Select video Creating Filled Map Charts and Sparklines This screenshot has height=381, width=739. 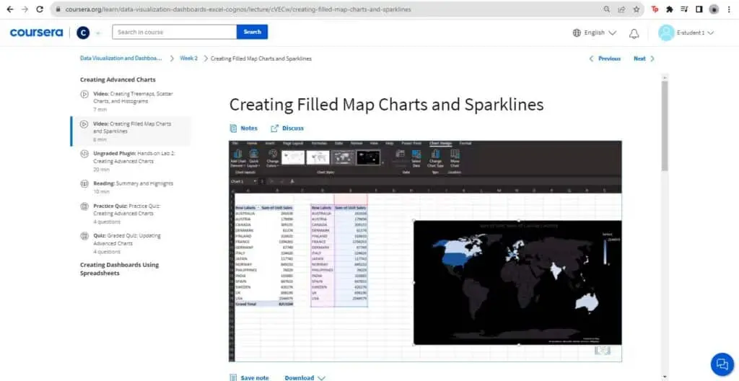point(132,131)
